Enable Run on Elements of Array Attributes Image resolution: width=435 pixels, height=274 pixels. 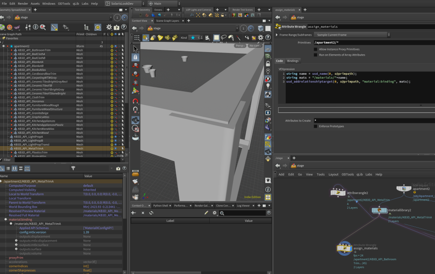[315, 55]
